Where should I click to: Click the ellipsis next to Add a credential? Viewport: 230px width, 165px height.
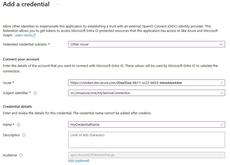tap(58, 4)
